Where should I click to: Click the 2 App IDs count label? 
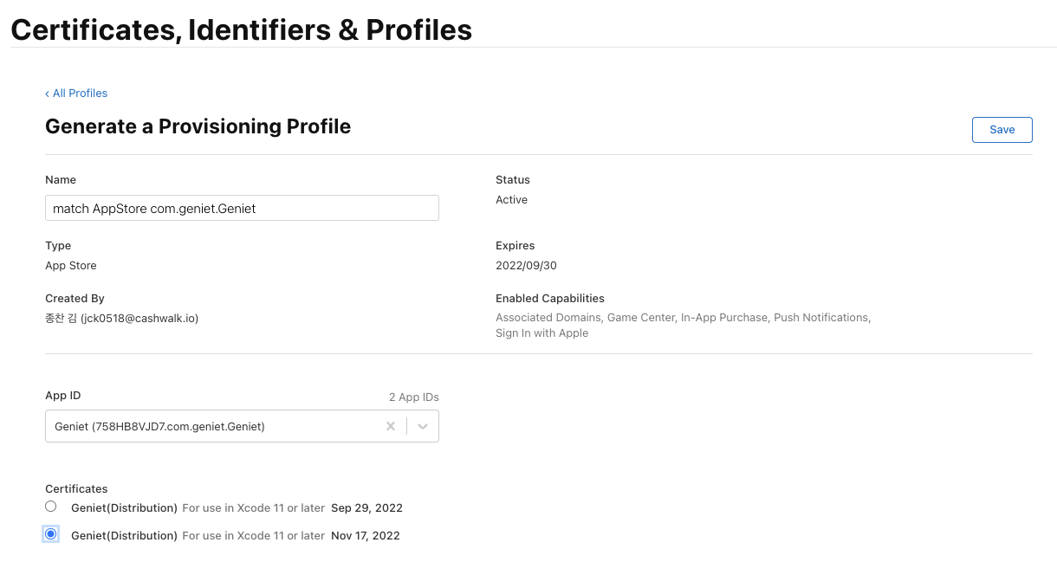tap(413, 397)
